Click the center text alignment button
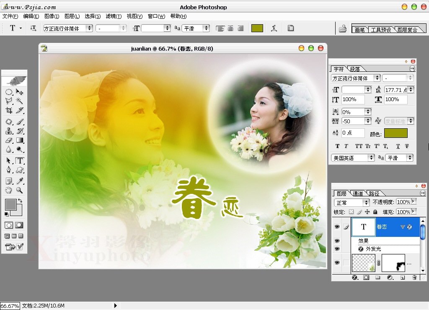The width and height of the screenshot is (429, 310). pyautogui.click(x=230, y=28)
